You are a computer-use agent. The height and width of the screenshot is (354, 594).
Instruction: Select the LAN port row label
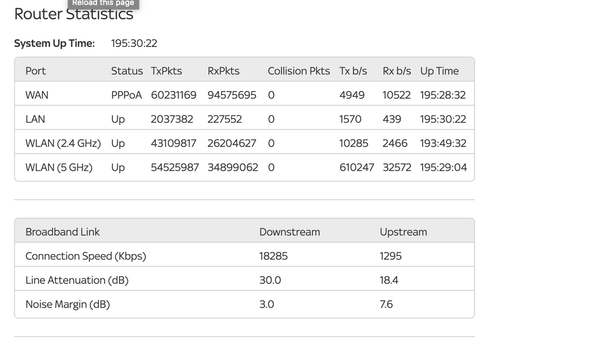(35, 119)
